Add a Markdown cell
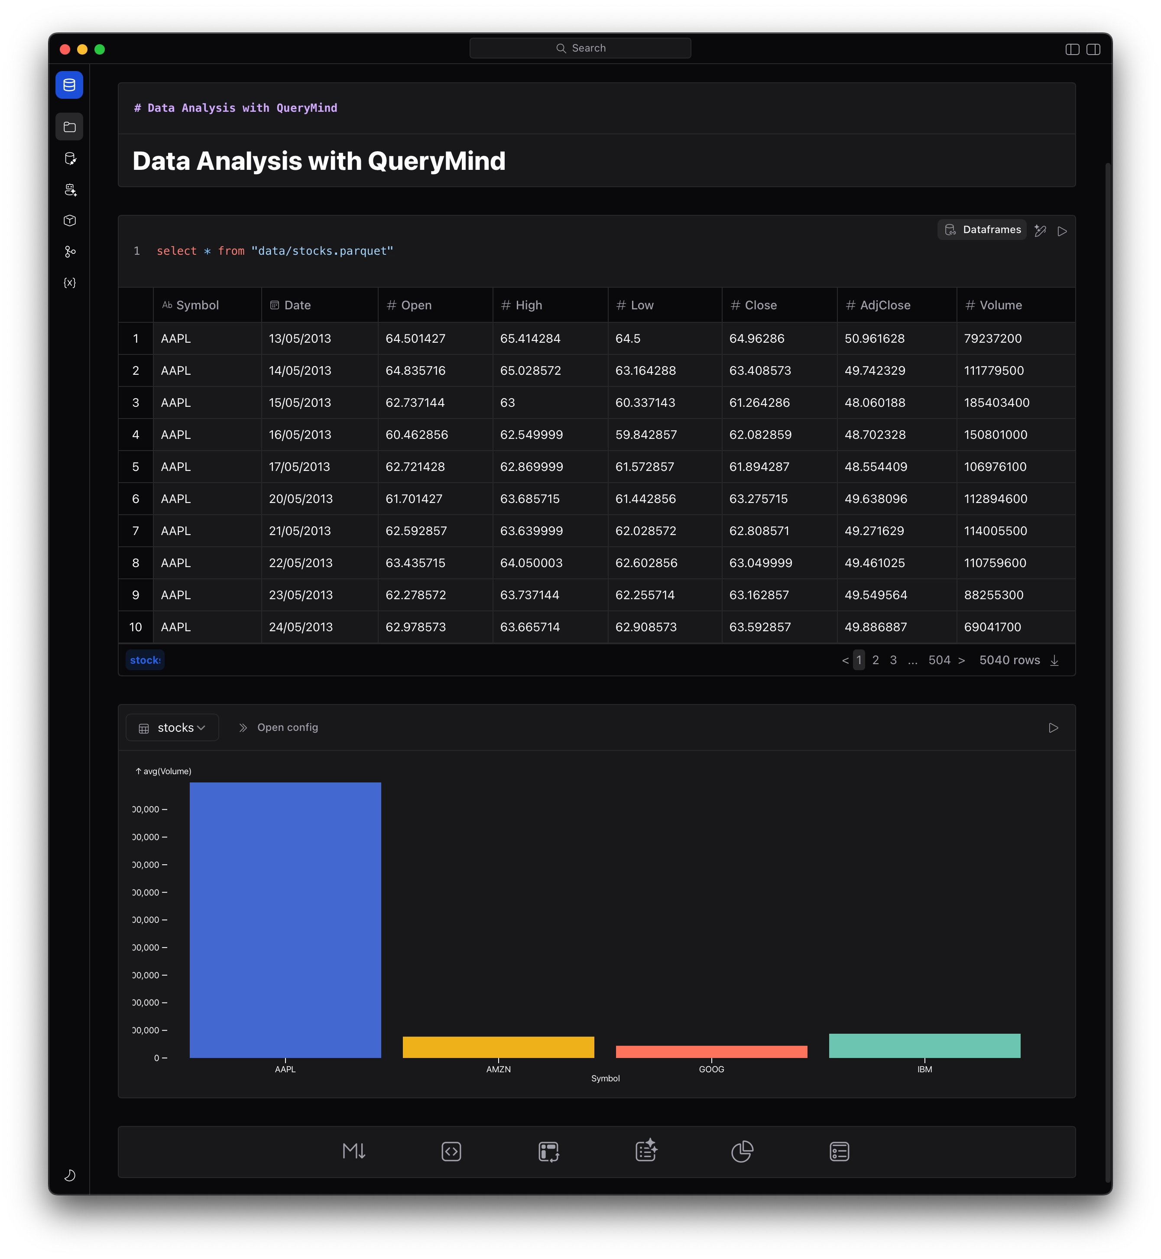1161x1259 pixels. click(x=353, y=1152)
